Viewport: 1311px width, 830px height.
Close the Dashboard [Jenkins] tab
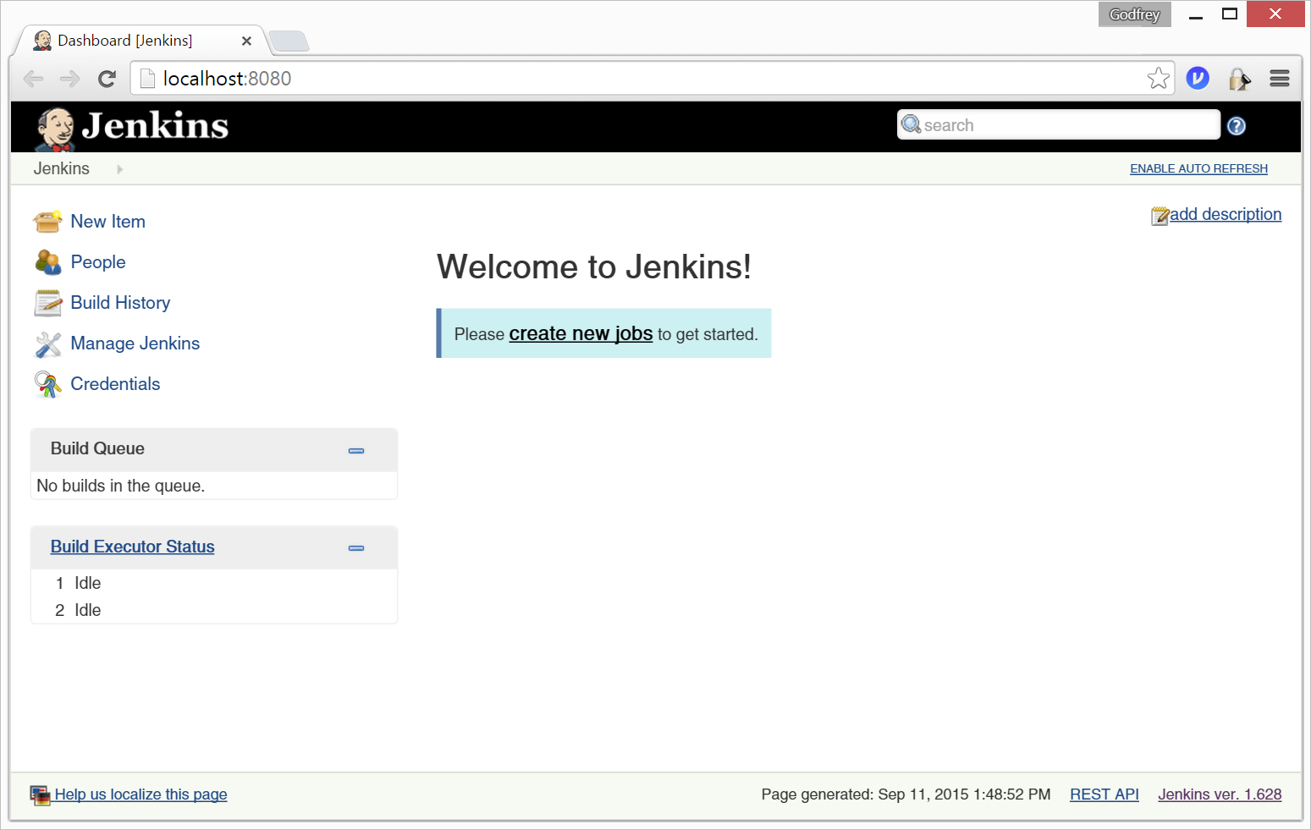(246, 41)
